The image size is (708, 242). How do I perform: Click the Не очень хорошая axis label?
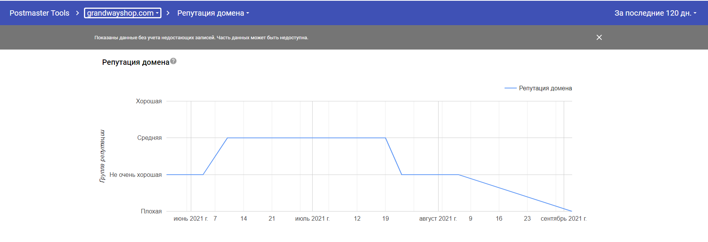135,175
